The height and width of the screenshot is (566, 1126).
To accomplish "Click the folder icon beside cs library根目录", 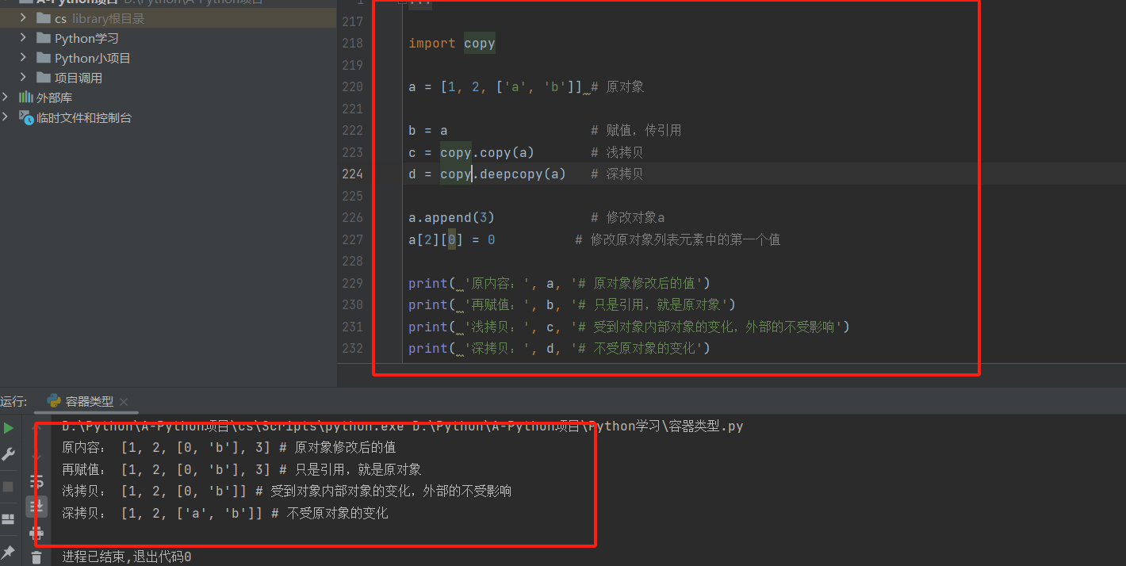I will tap(44, 18).
